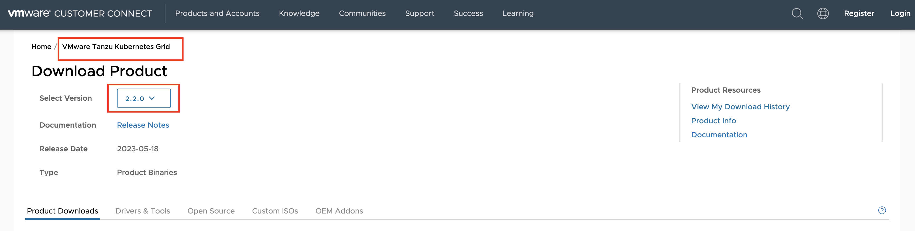Go to Home breadcrumb

[x=41, y=47]
